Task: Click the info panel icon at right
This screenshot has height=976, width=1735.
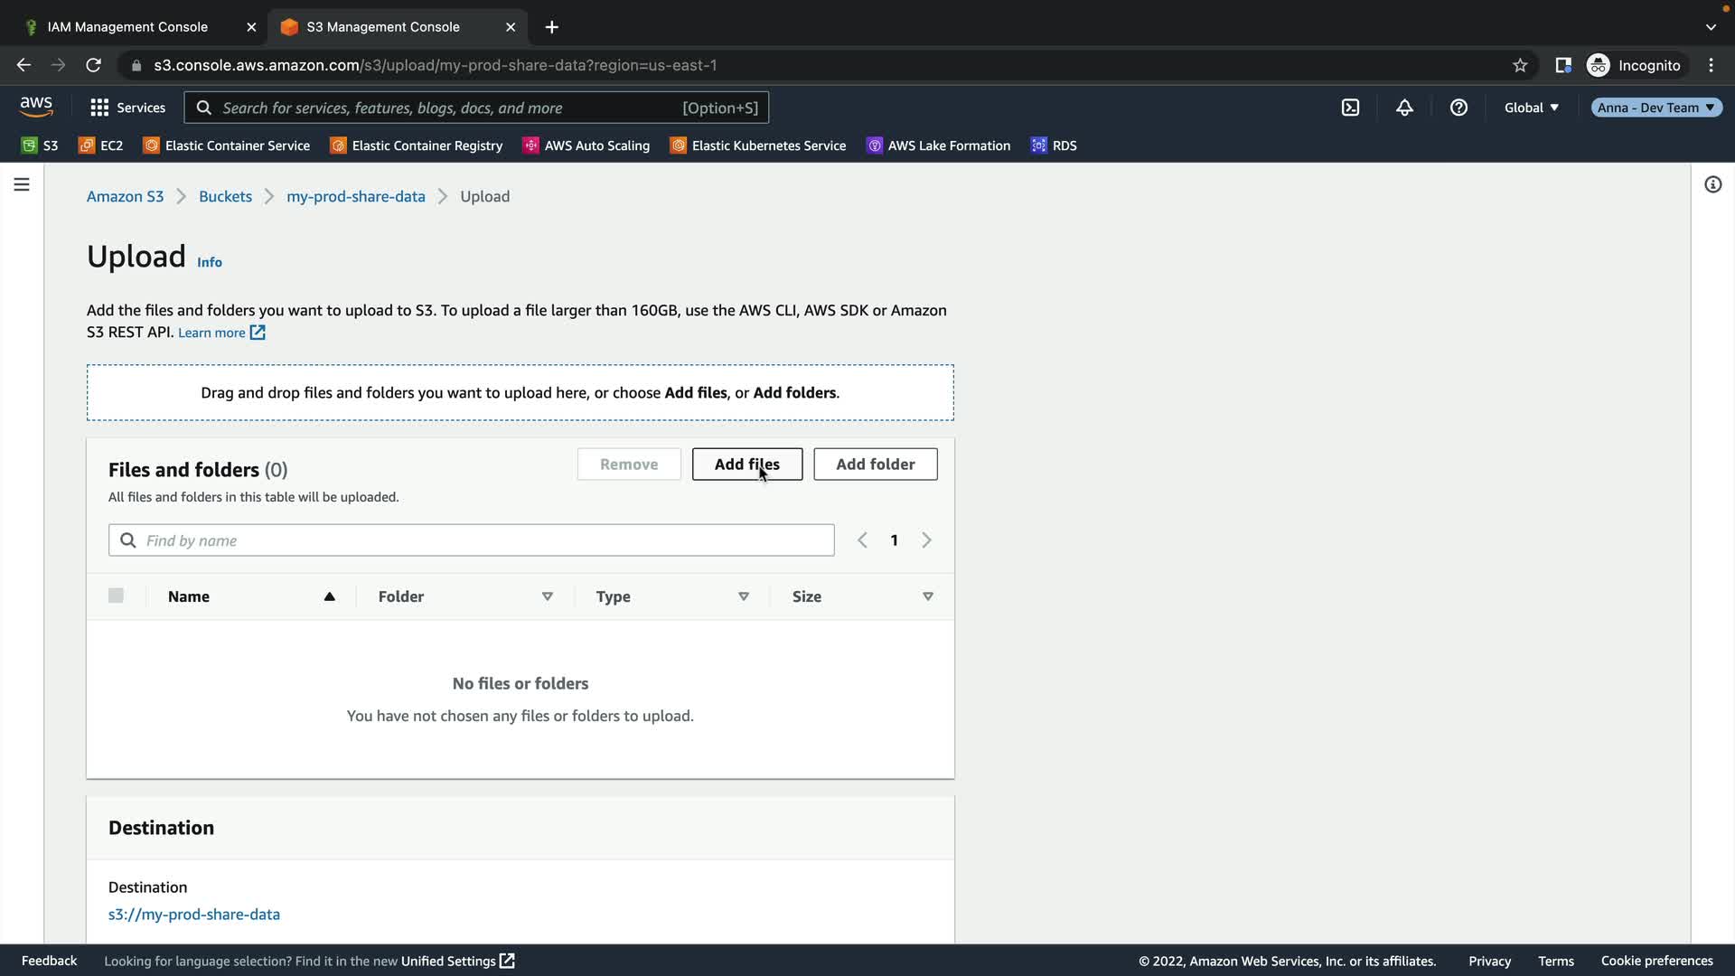Action: click(1712, 184)
